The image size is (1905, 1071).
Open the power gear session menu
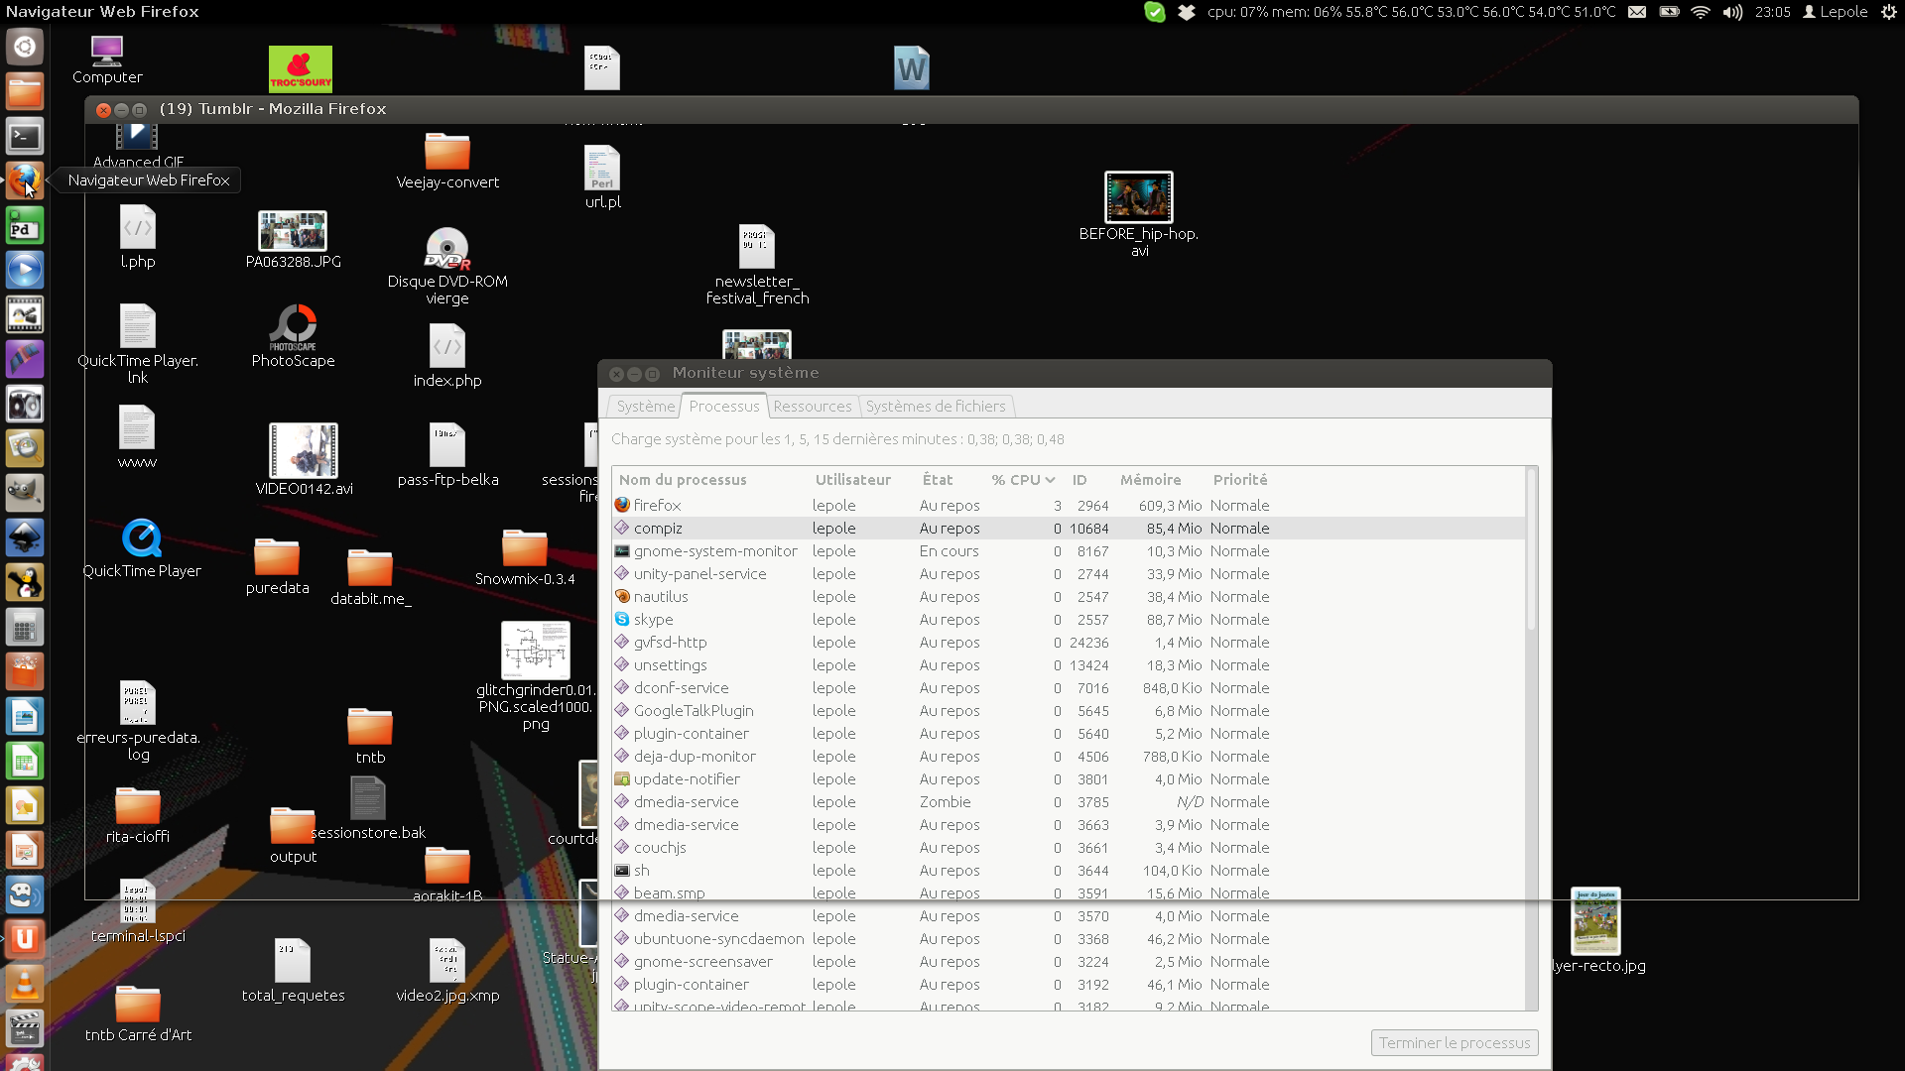(1888, 12)
